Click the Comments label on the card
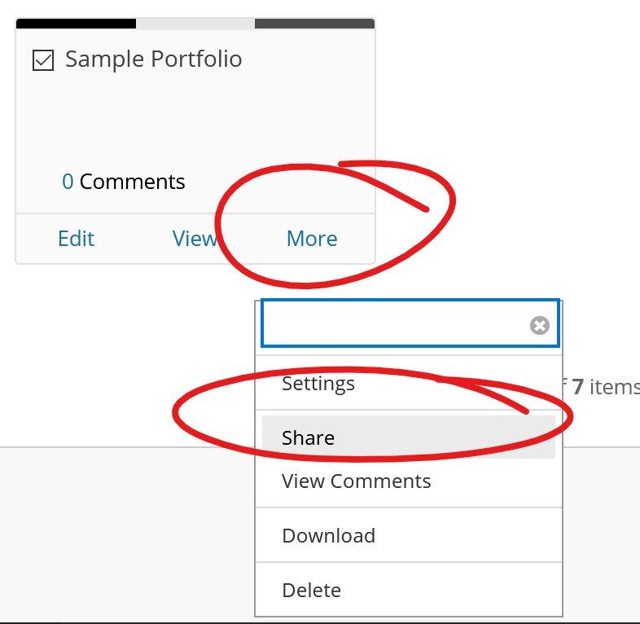 (132, 182)
